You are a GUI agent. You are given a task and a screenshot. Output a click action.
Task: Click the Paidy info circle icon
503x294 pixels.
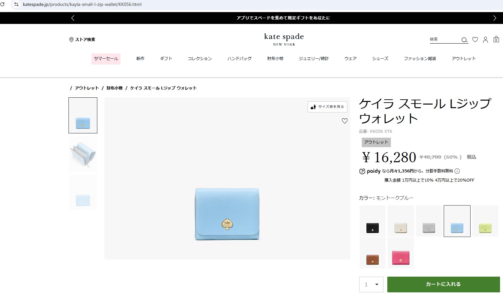pyautogui.click(x=457, y=171)
